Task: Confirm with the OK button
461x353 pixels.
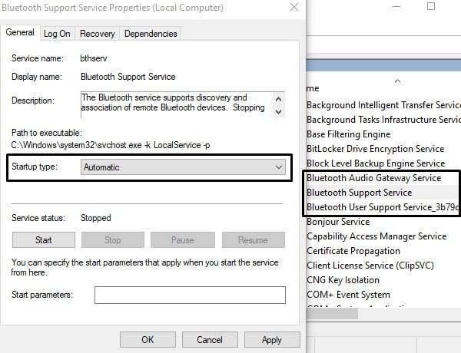Action: tap(148, 339)
